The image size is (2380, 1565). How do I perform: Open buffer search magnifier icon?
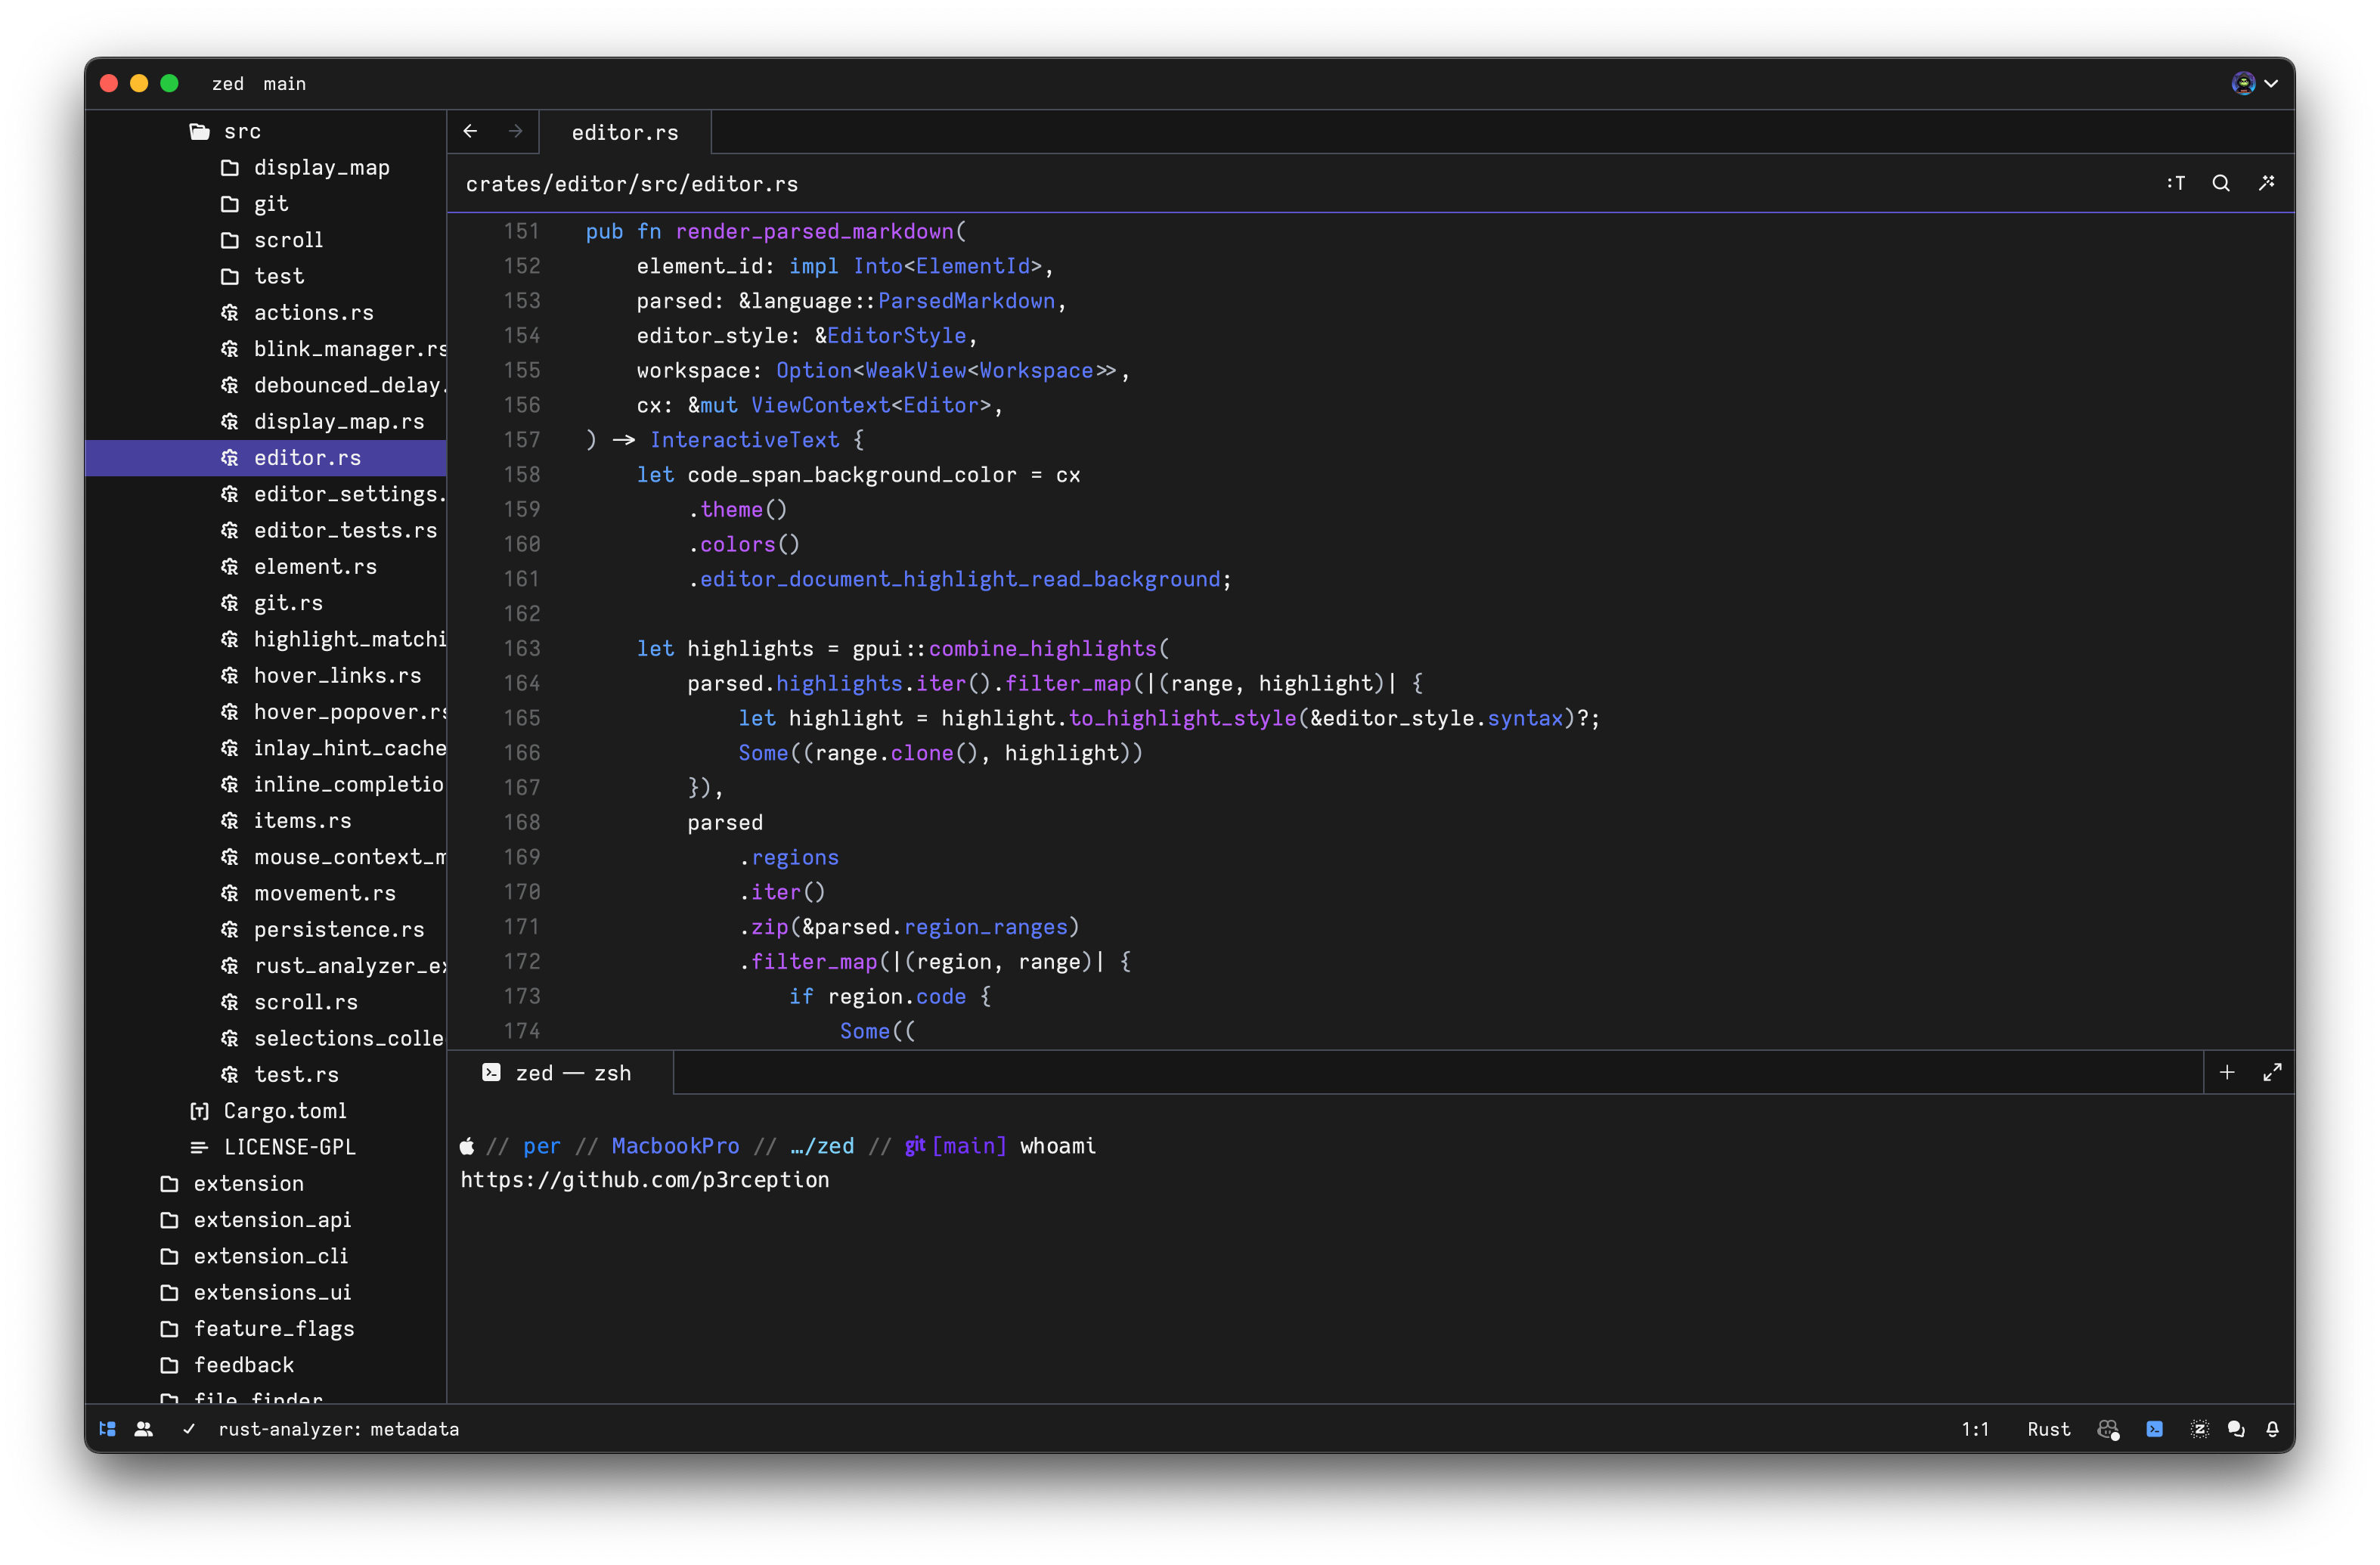point(2220,183)
